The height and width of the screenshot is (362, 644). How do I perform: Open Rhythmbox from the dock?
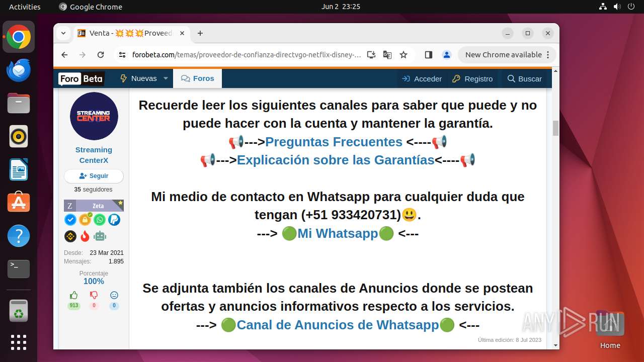click(x=19, y=136)
